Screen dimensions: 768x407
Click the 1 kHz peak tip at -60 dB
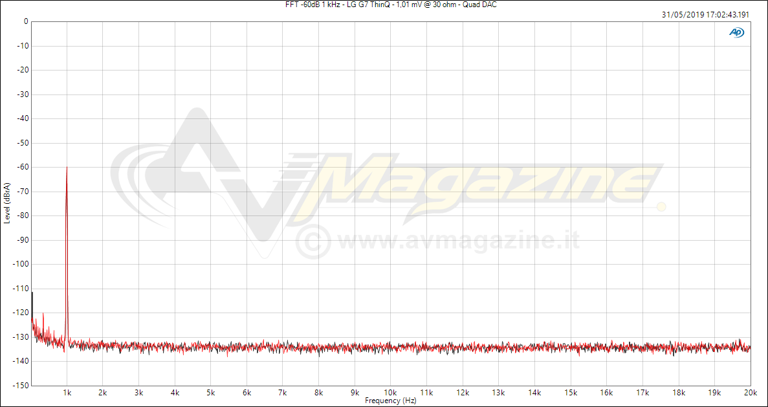[x=67, y=168]
